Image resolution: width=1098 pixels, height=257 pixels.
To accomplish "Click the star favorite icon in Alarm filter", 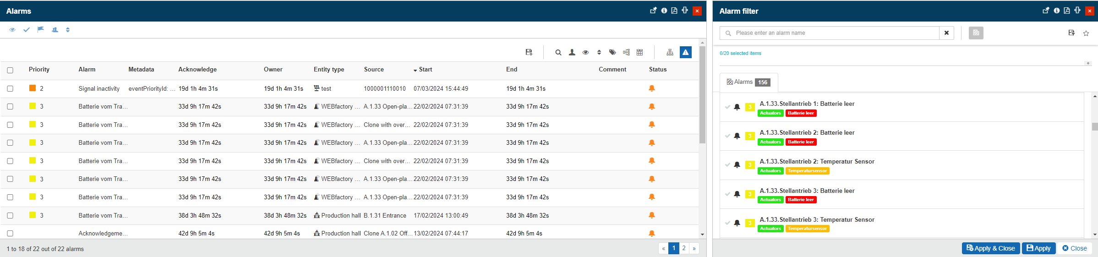I will tap(1086, 33).
